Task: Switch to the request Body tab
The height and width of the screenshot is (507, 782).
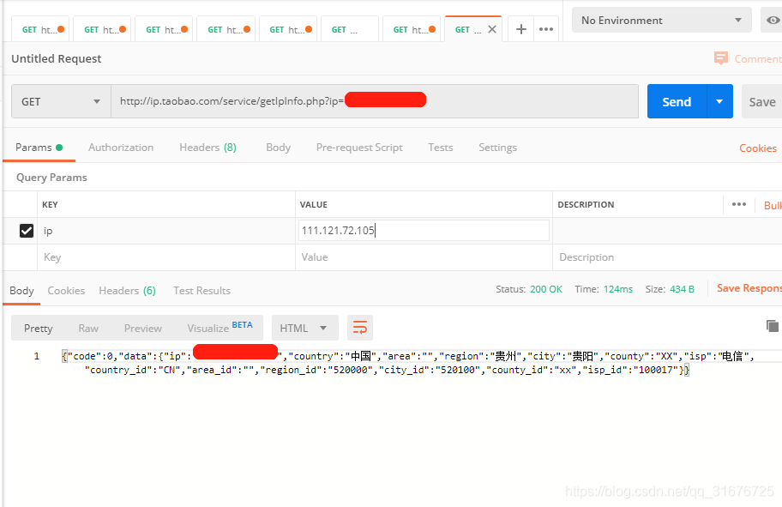Action: pyautogui.click(x=278, y=148)
